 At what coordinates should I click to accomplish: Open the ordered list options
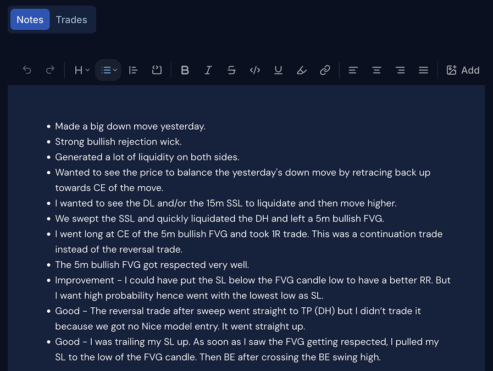pos(133,70)
